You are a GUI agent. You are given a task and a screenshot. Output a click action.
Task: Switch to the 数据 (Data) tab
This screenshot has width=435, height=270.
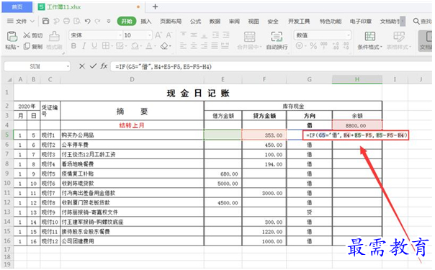tap(215, 21)
